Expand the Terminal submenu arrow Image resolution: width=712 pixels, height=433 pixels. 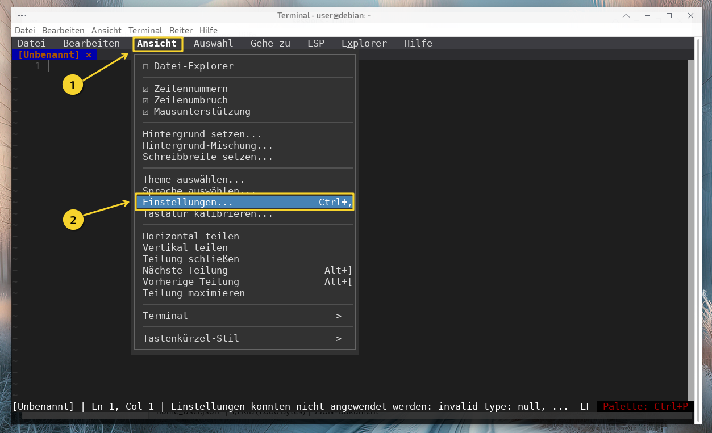(x=339, y=316)
